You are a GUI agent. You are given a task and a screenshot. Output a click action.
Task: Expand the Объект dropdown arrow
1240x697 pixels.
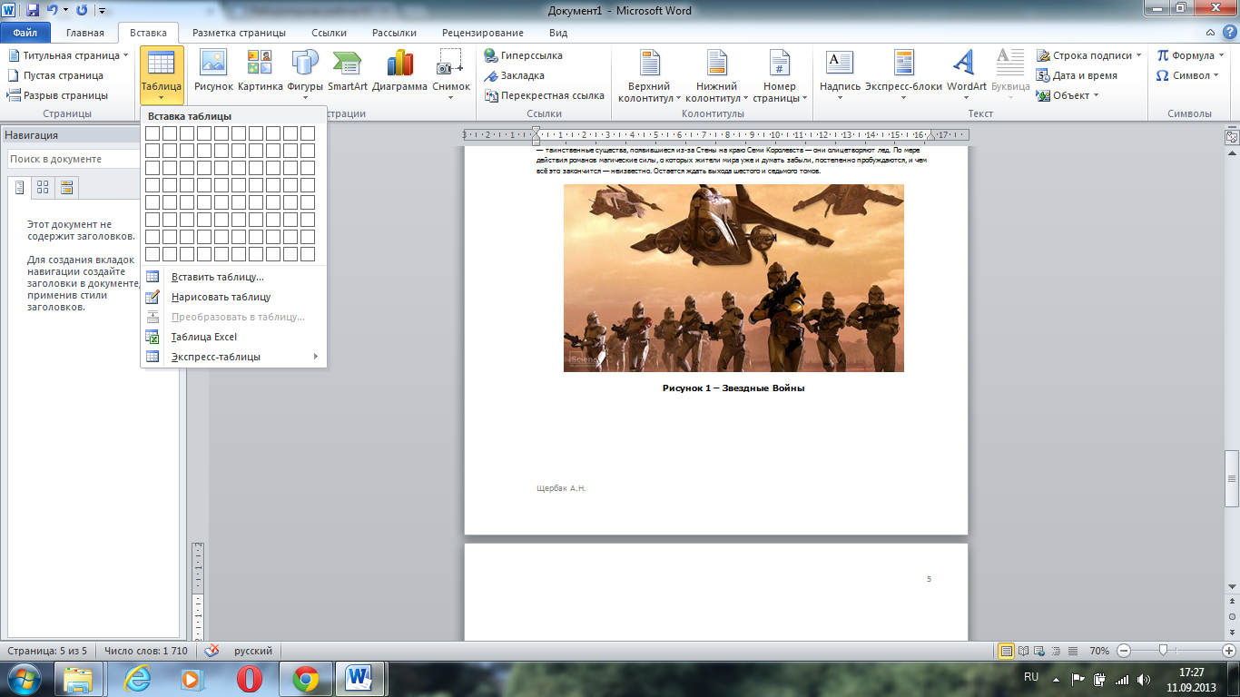coord(1096,95)
